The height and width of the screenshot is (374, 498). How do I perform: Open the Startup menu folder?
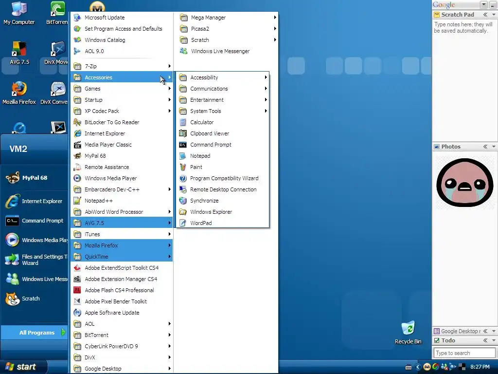(122, 99)
